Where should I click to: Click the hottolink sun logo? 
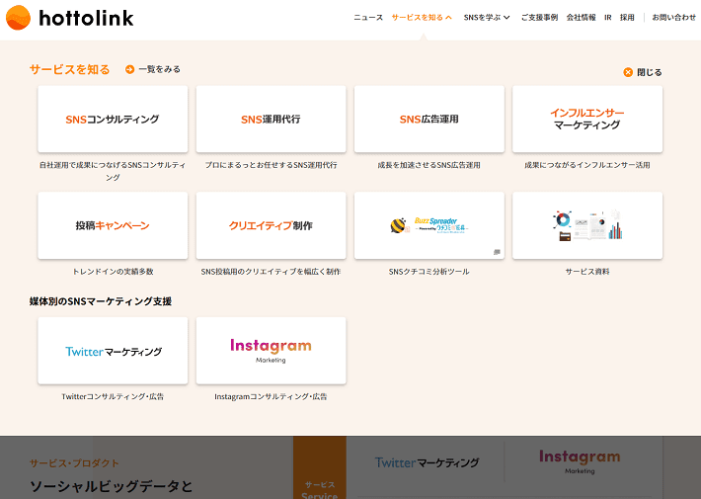[x=18, y=18]
